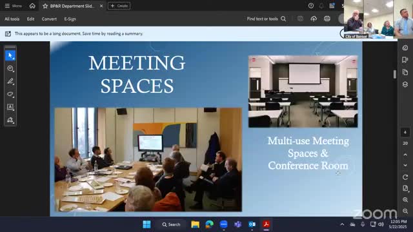Go to the Home icon

(x=32, y=6)
